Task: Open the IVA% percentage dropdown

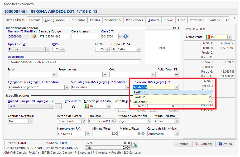Action: click(x=63, y=49)
